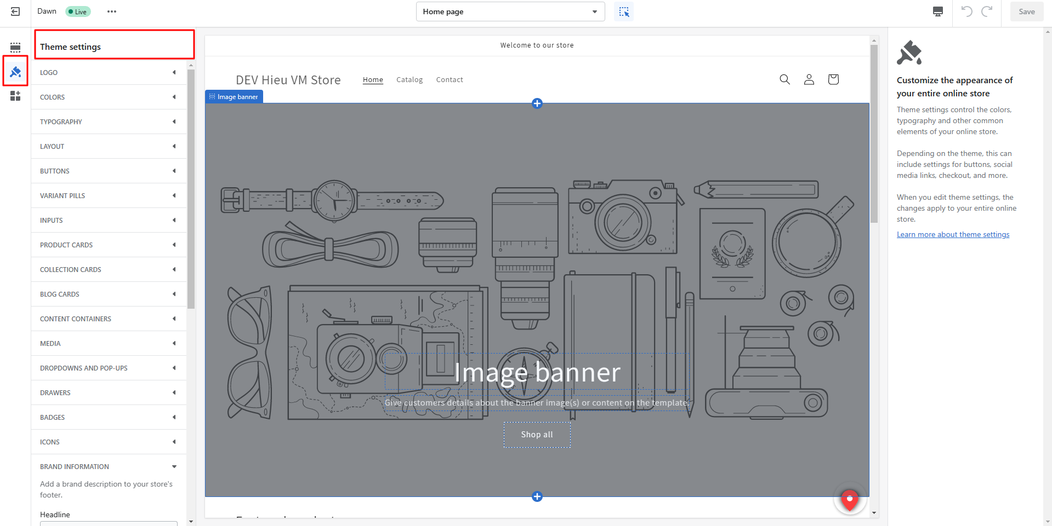Open the Home page template dropdown
The width and height of the screenshot is (1052, 526).
coord(510,11)
